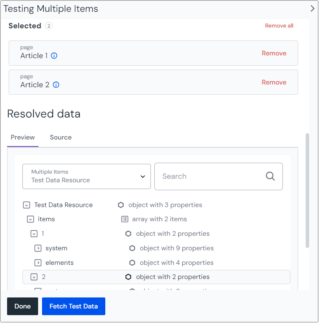Screen dimensions: 319x323
Task: Remove Article 2 from selected items
Action: tap(274, 83)
